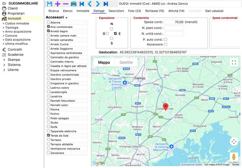
Task: Sort by Ultima modifica link
Action: (16, 44)
